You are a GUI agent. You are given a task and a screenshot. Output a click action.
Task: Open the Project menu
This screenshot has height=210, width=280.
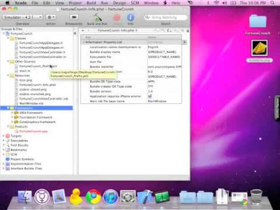(75, 3)
